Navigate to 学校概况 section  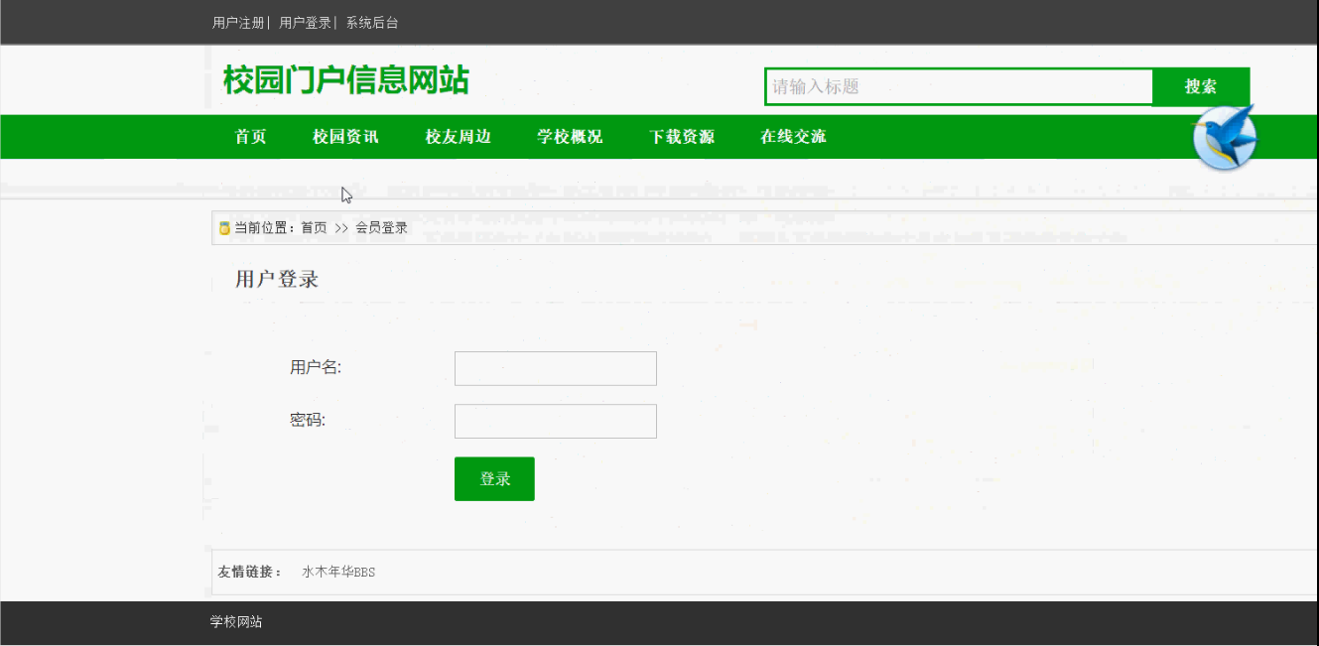570,137
